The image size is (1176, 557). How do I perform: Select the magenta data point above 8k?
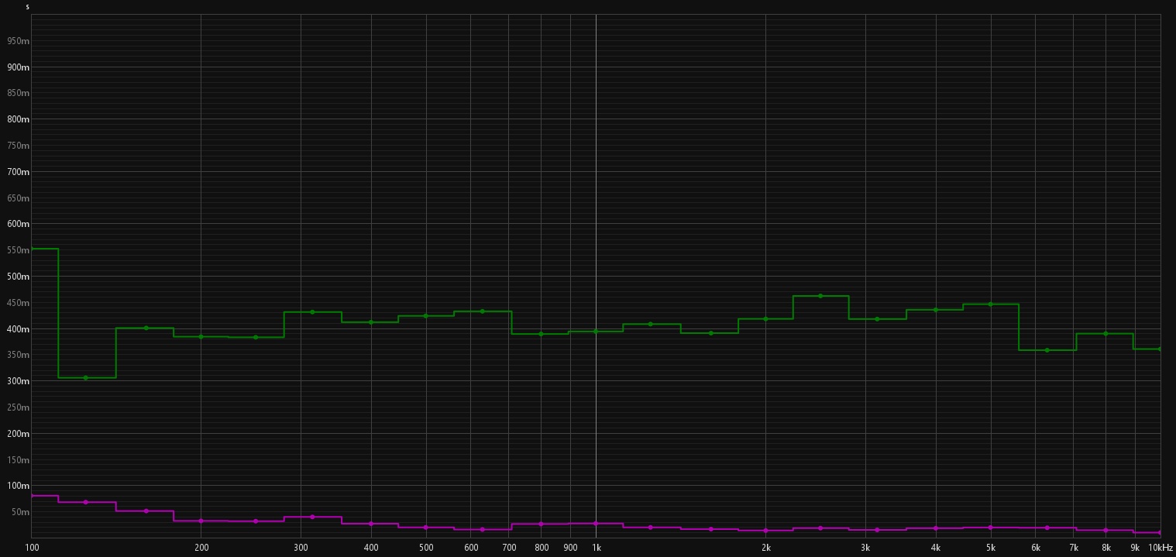[x=1106, y=530]
